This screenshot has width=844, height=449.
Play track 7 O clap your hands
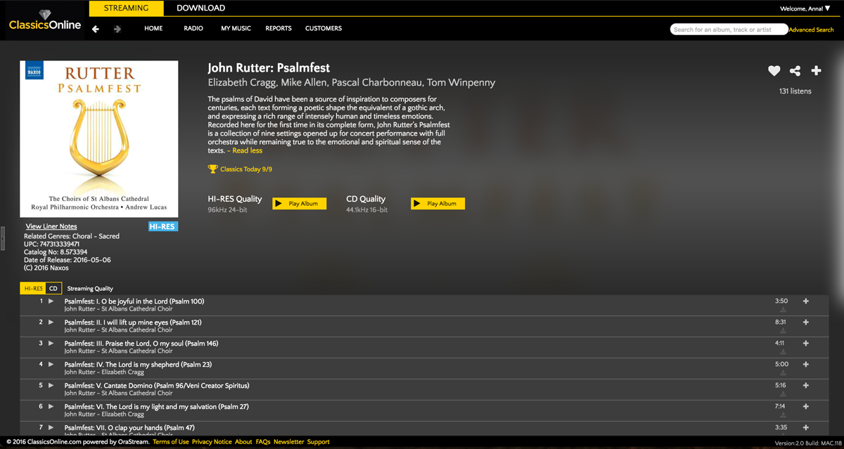tap(51, 427)
